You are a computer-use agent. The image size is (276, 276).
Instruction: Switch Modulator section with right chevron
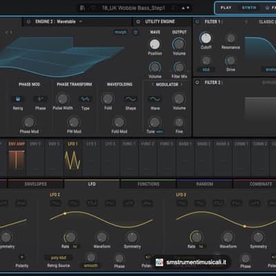[x=181, y=85]
